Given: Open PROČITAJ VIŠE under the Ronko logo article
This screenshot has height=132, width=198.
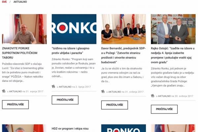Looking at the screenshot, I should pos(65,100).
